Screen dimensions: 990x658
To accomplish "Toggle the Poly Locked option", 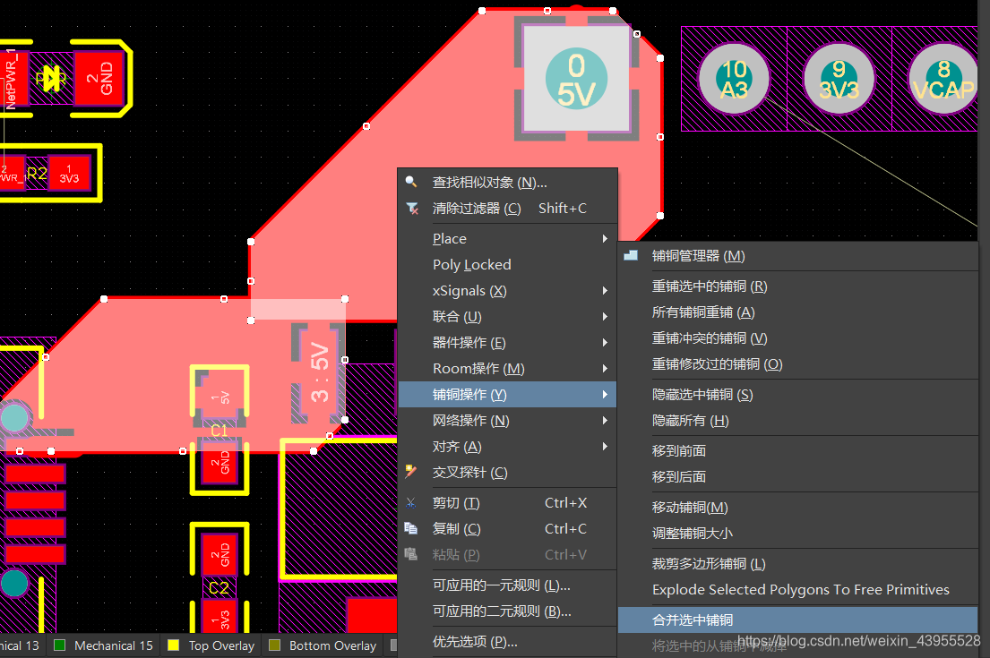I will click(x=471, y=264).
